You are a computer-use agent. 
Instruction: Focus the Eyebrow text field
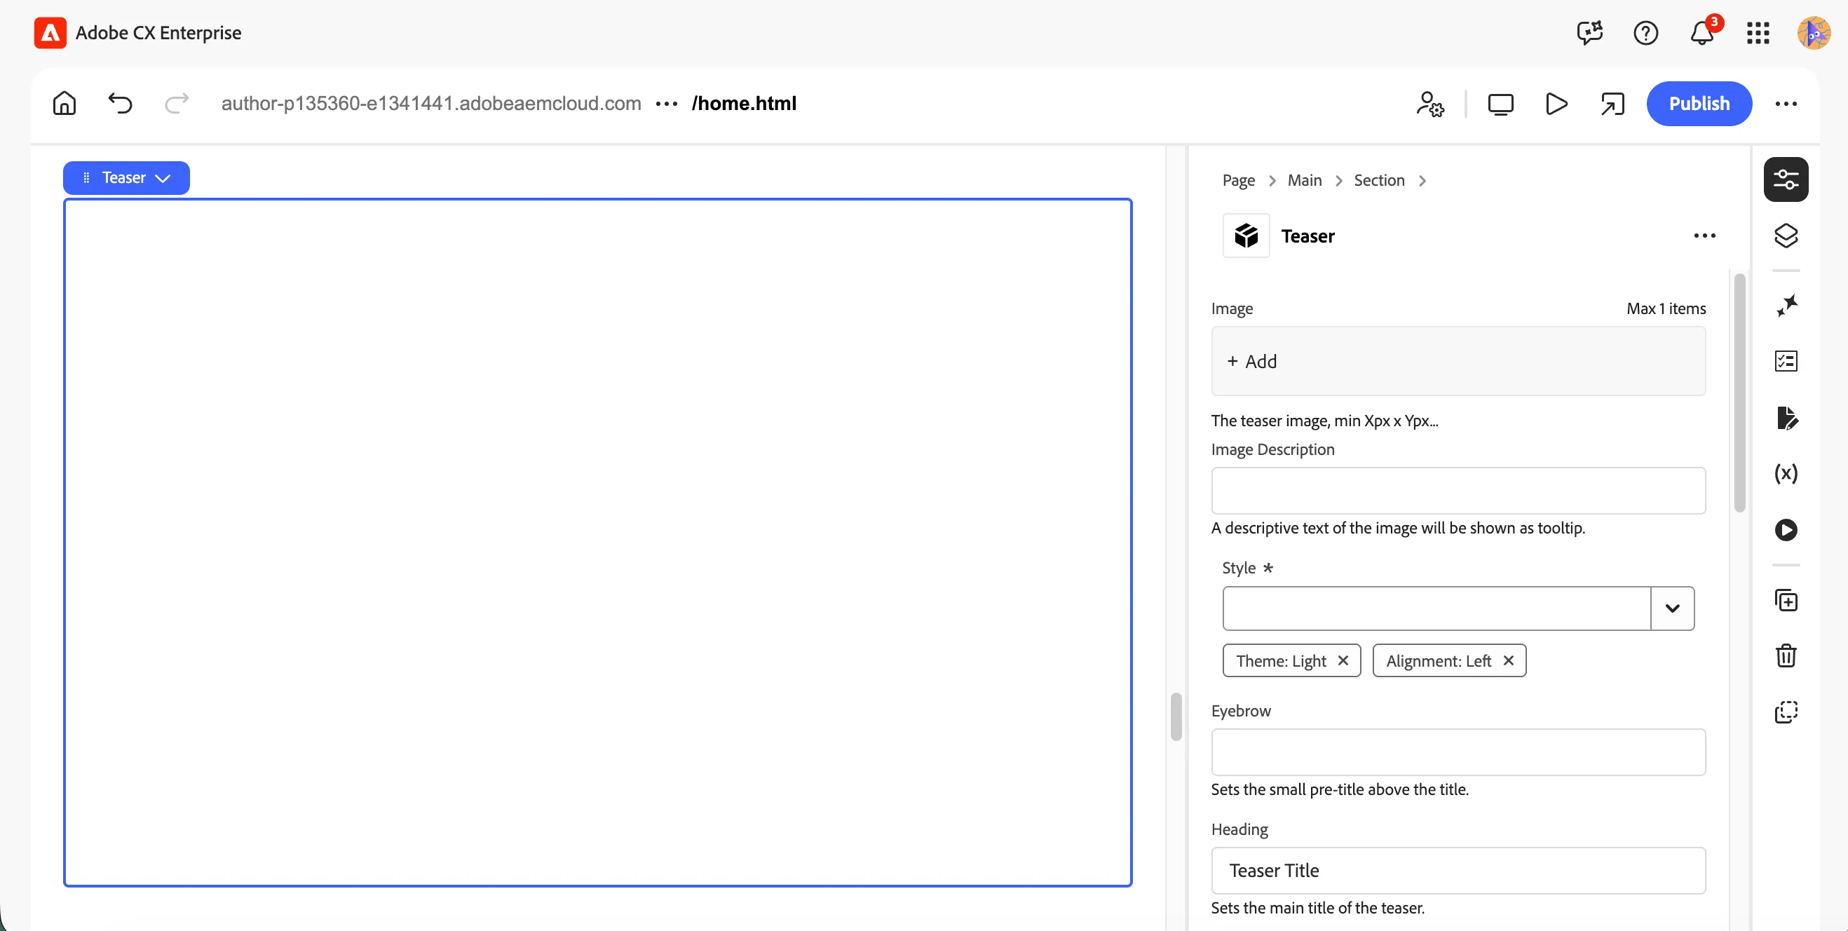tap(1458, 752)
